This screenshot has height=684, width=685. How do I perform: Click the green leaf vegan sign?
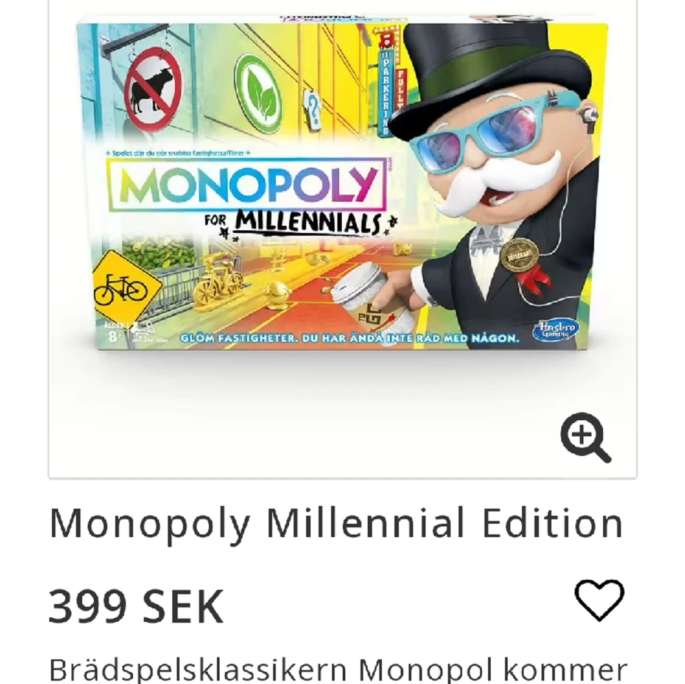(x=258, y=93)
